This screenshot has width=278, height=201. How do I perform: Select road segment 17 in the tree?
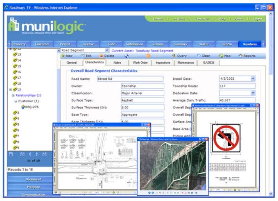pyautogui.click(x=17, y=78)
